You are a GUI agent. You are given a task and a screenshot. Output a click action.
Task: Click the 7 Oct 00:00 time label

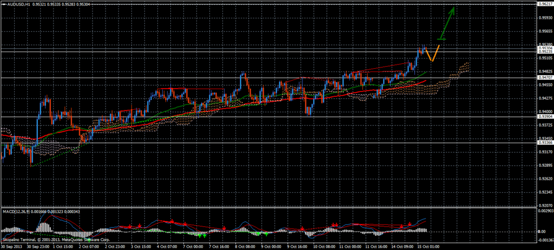tap(194, 246)
